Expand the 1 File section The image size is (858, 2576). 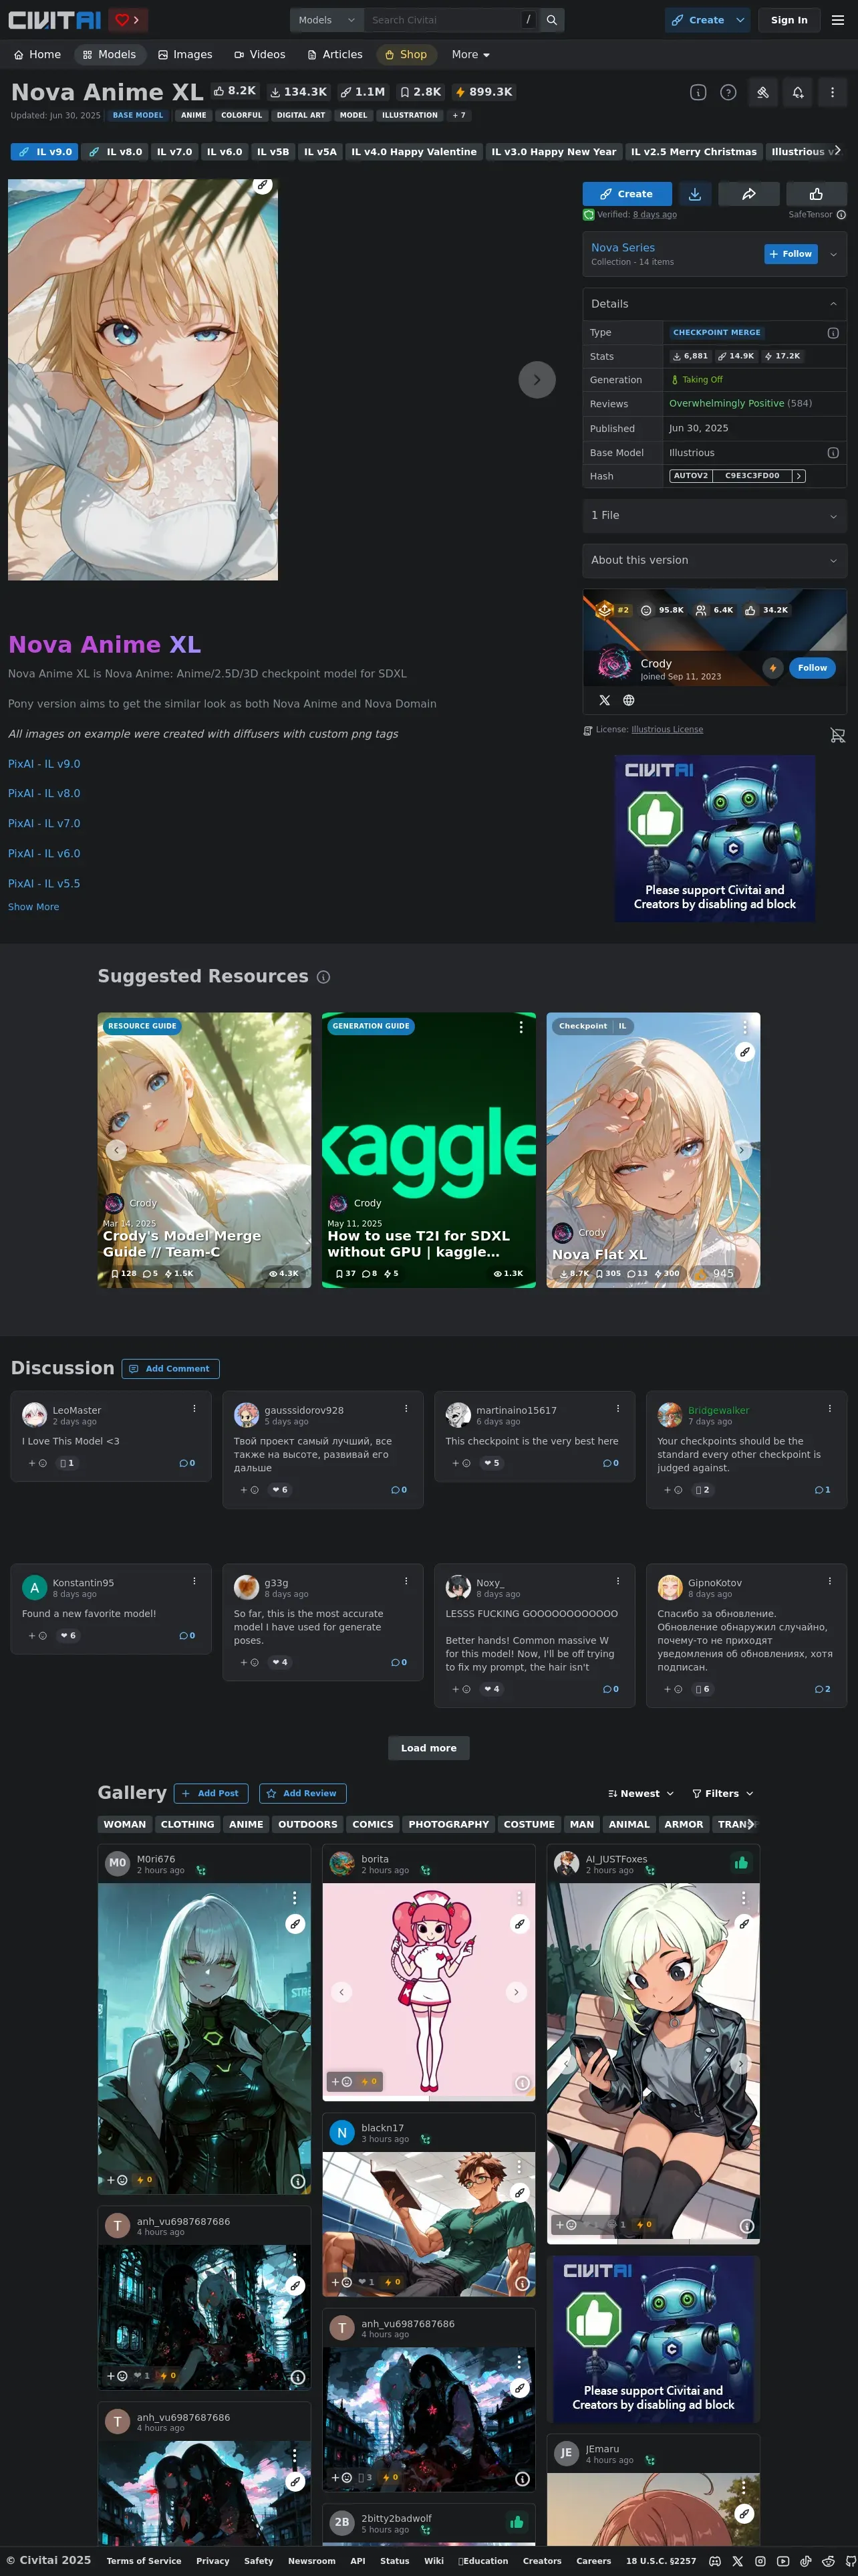pos(714,516)
